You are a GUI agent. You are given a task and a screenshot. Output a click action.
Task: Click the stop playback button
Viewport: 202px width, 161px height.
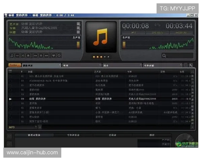coord(29,55)
